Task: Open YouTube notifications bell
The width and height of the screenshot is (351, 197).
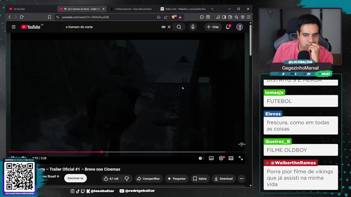Action: (228, 27)
